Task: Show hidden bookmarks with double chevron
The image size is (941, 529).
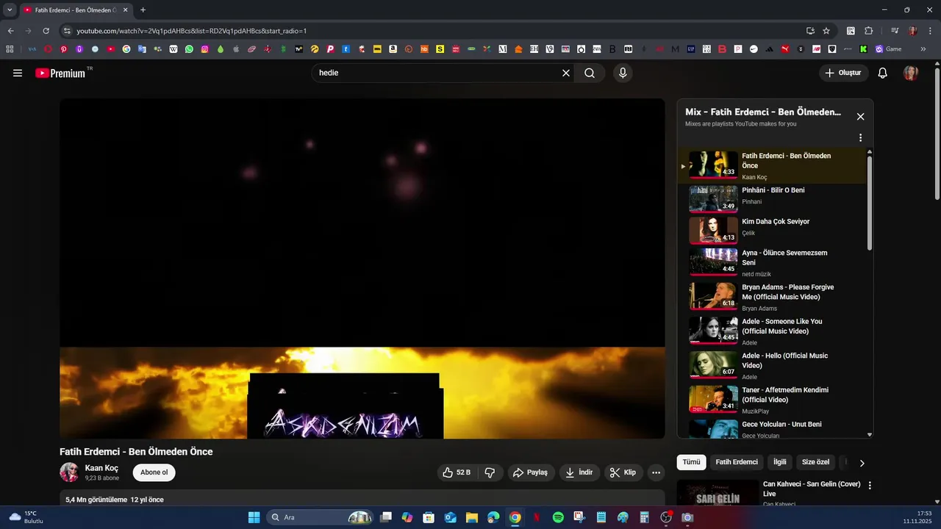Action: pyautogui.click(x=923, y=49)
